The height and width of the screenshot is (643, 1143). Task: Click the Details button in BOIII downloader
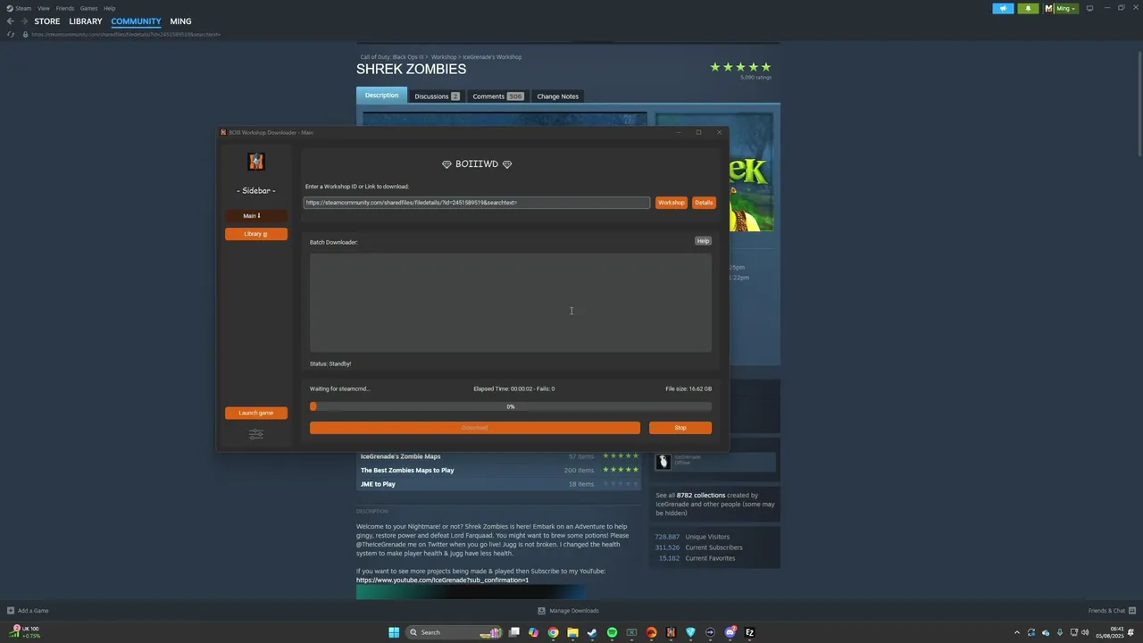pyautogui.click(x=704, y=203)
